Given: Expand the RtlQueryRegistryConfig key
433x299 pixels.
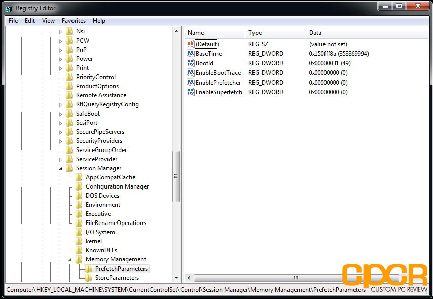Looking at the screenshot, I should point(60,105).
